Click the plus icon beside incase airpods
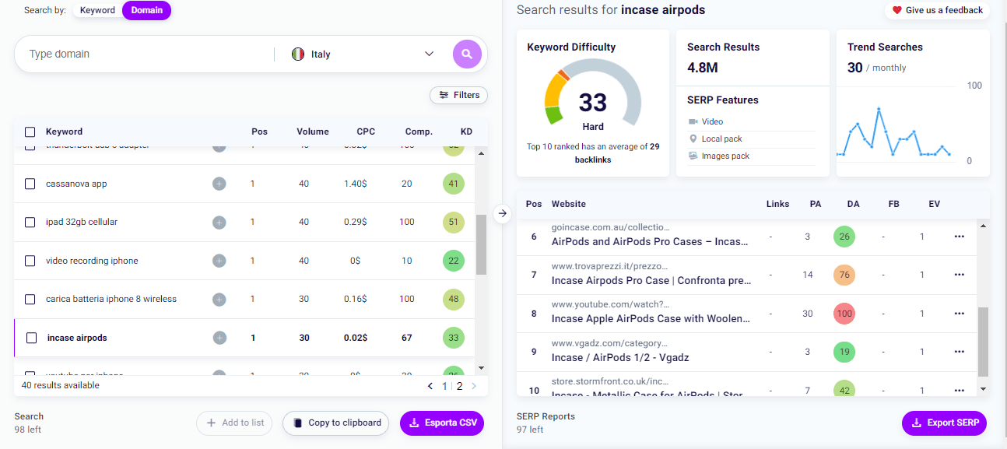Screen dimensions: 1007x449 219,337
